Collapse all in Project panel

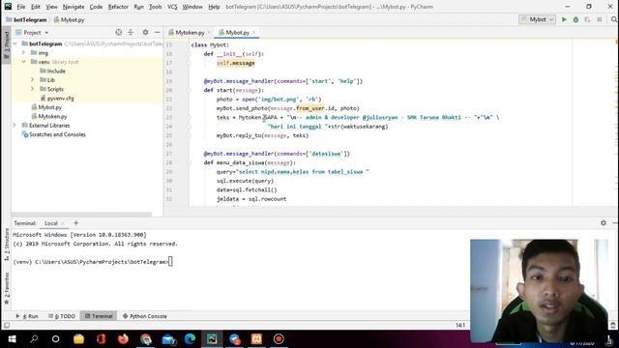point(131,32)
